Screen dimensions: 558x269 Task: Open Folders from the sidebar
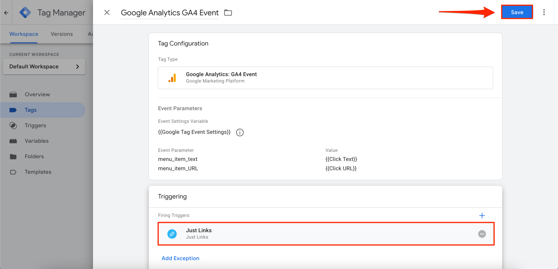pyautogui.click(x=34, y=156)
